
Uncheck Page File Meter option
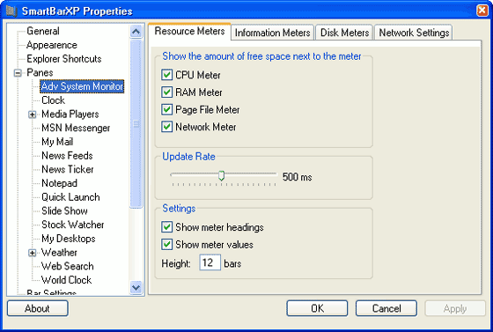pyautogui.click(x=167, y=110)
